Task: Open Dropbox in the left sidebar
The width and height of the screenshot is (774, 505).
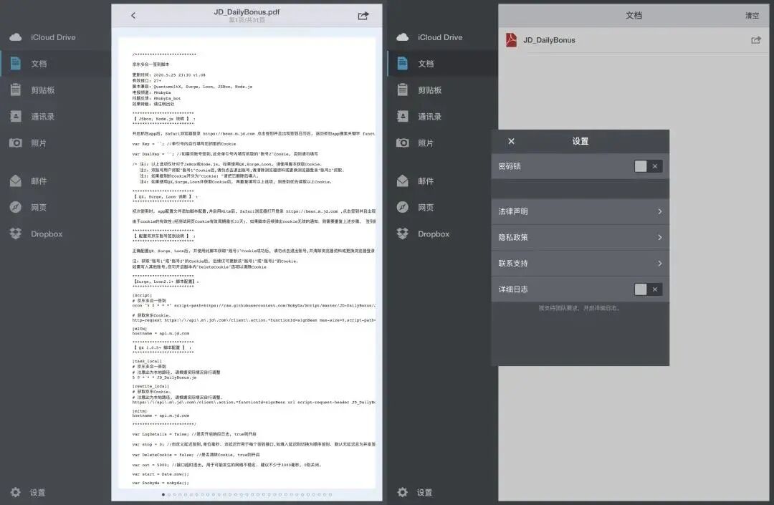Action: pos(55,234)
